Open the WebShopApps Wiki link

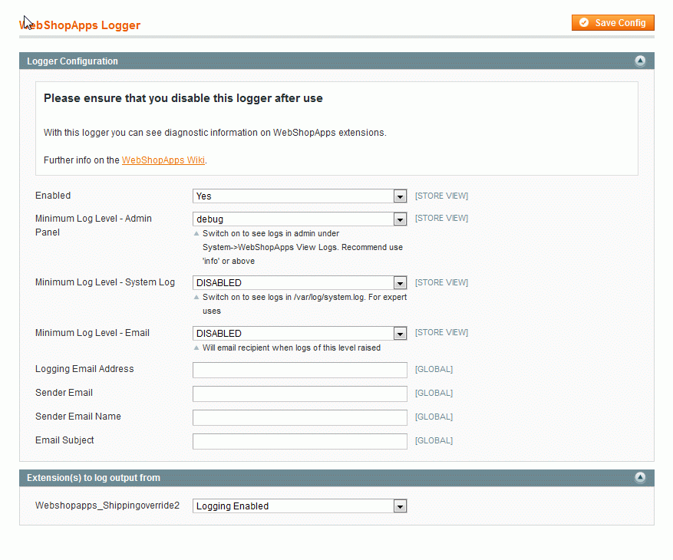pyautogui.click(x=163, y=160)
